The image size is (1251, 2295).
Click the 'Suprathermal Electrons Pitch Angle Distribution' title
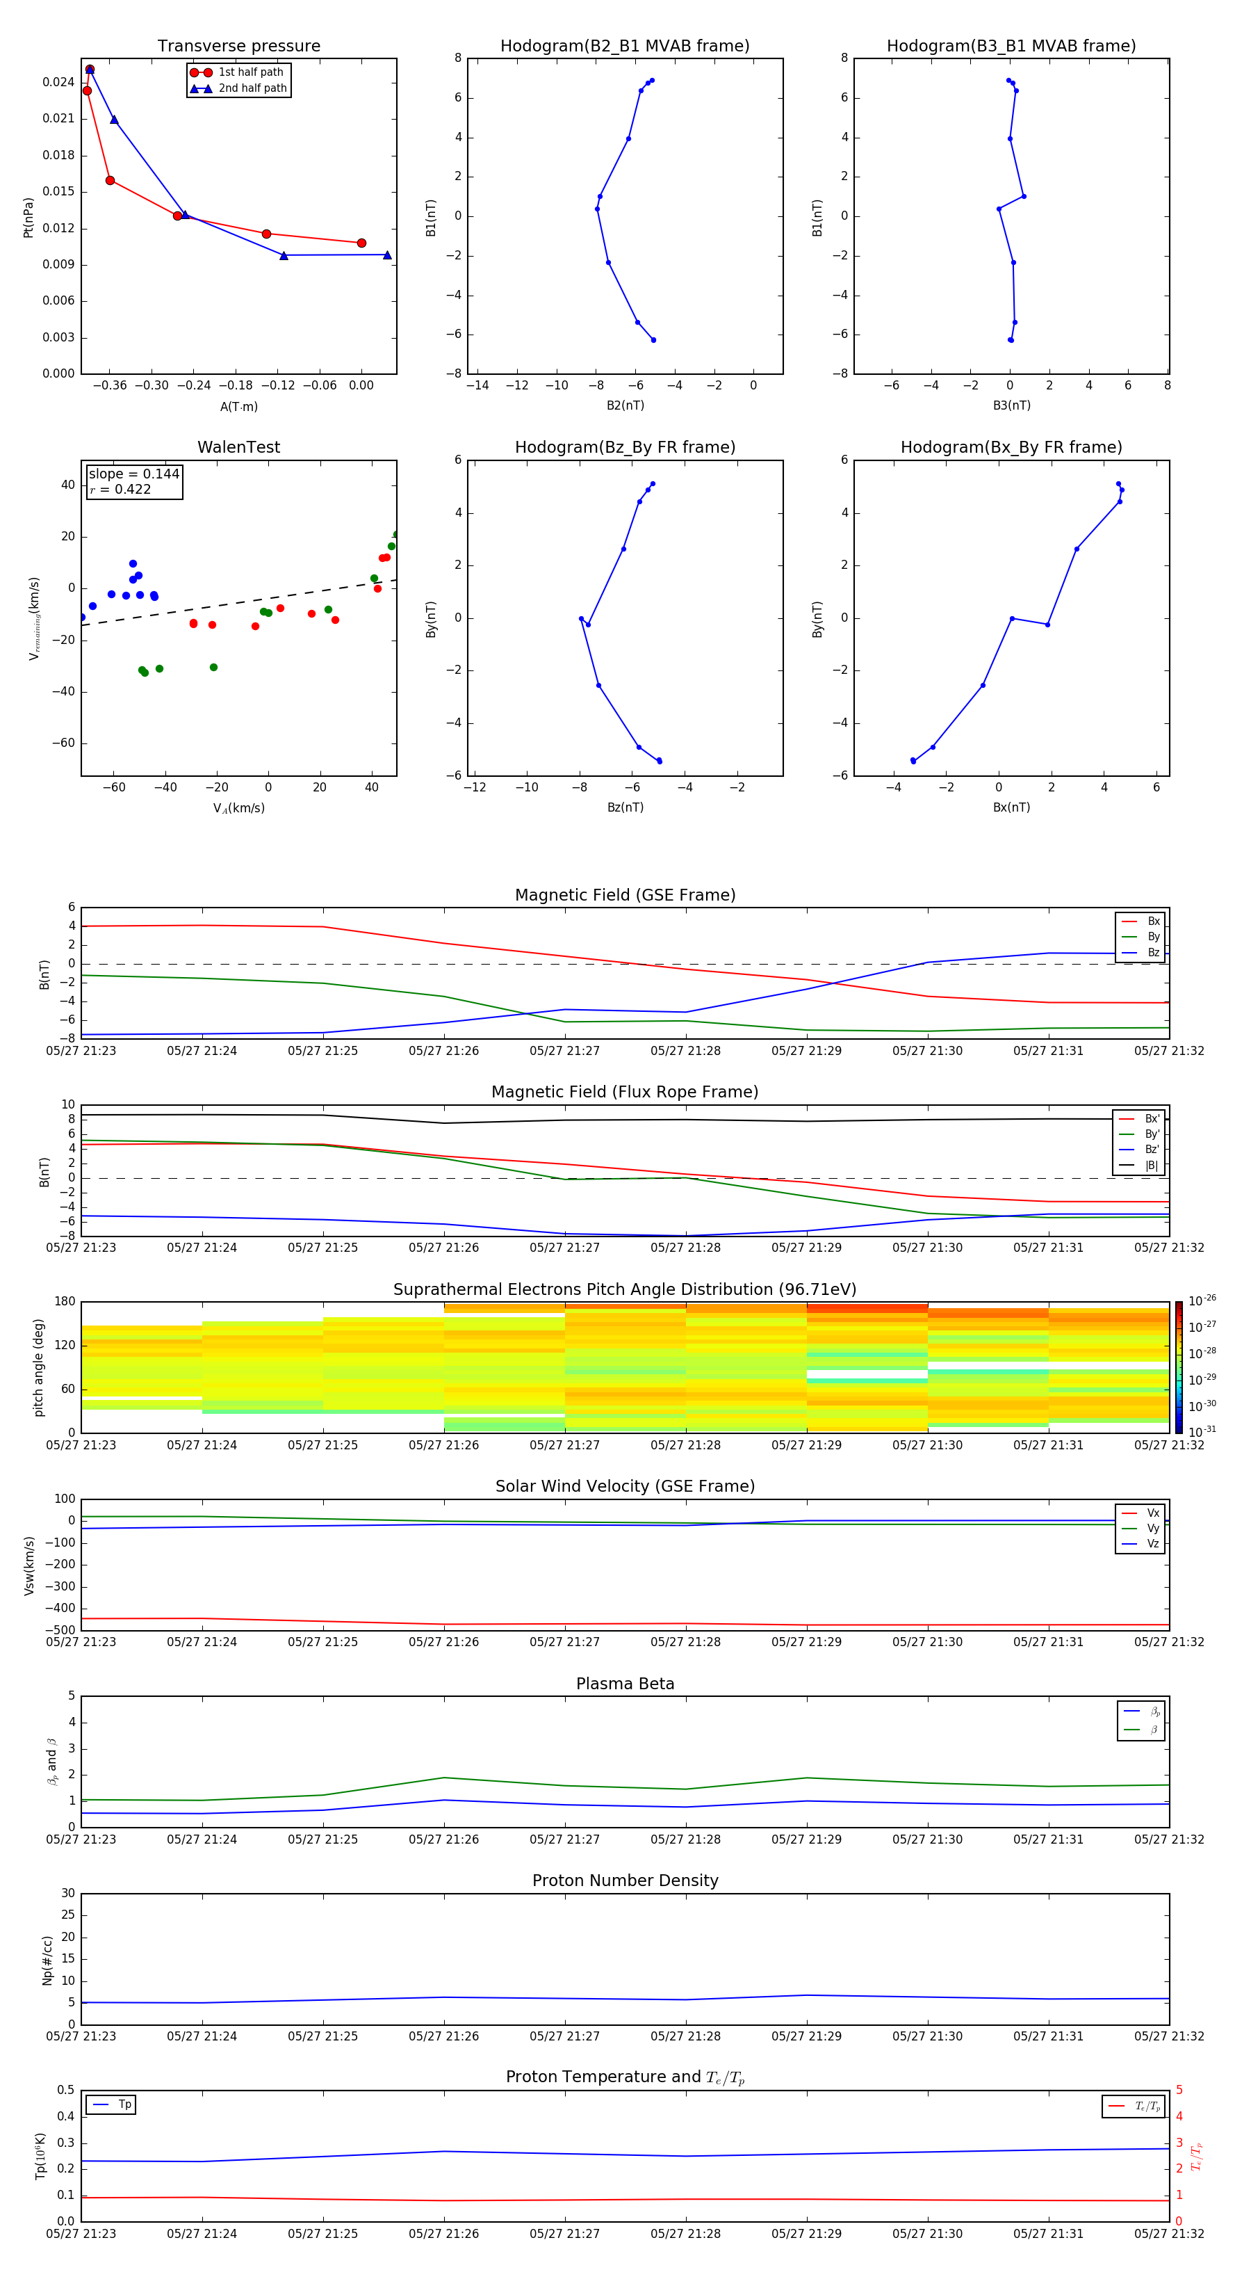(x=625, y=1290)
